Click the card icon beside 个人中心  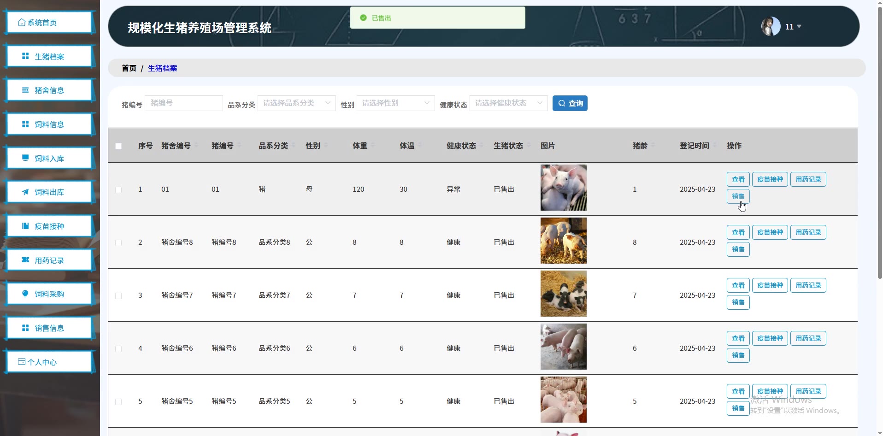click(22, 362)
